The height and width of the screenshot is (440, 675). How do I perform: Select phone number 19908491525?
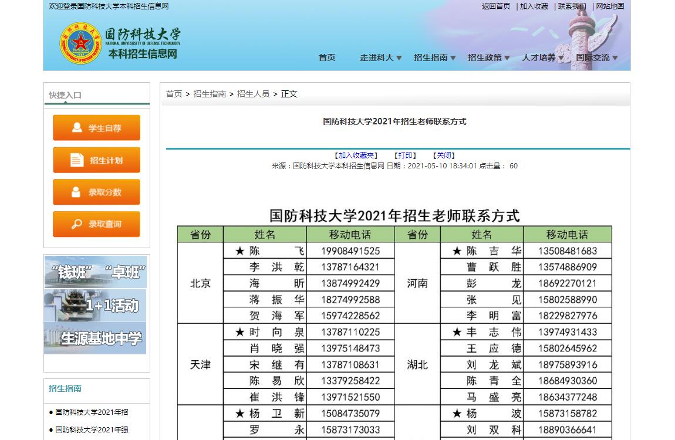point(350,251)
